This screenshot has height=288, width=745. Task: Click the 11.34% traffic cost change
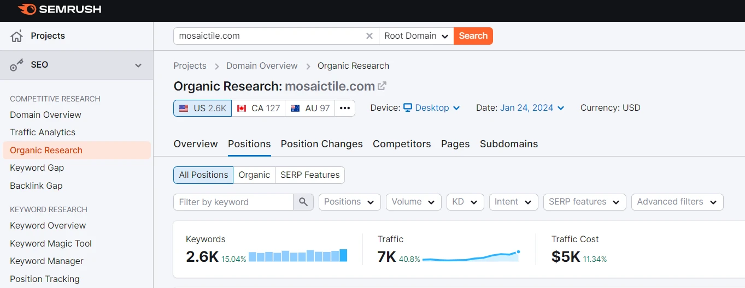point(595,259)
